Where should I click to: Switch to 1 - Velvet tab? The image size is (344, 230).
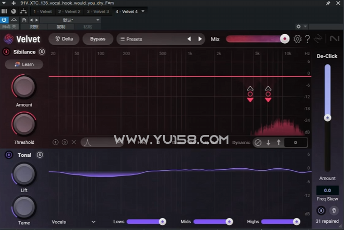click(x=43, y=11)
